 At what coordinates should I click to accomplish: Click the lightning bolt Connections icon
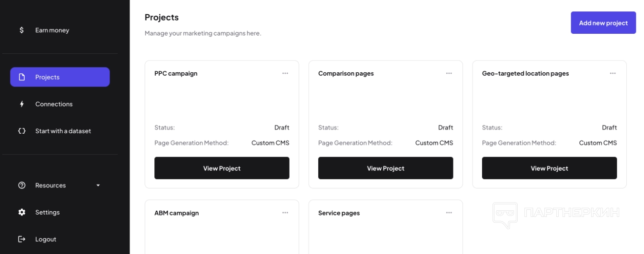tap(21, 104)
